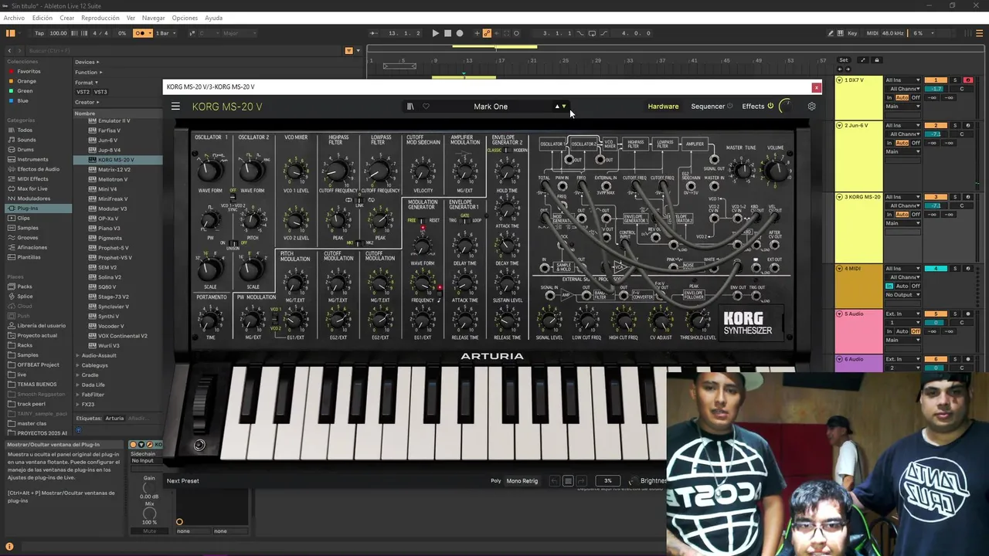
Task: Select the Drums category in the browser
Action: [25, 150]
